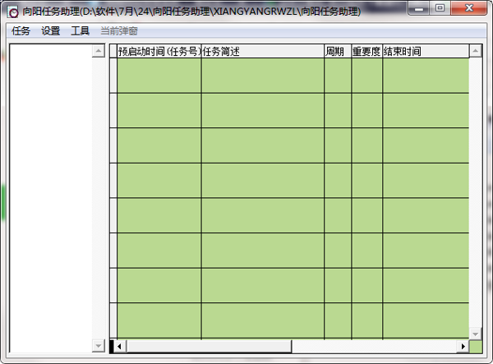
Task: Open the 工具 menu
Action: click(81, 31)
